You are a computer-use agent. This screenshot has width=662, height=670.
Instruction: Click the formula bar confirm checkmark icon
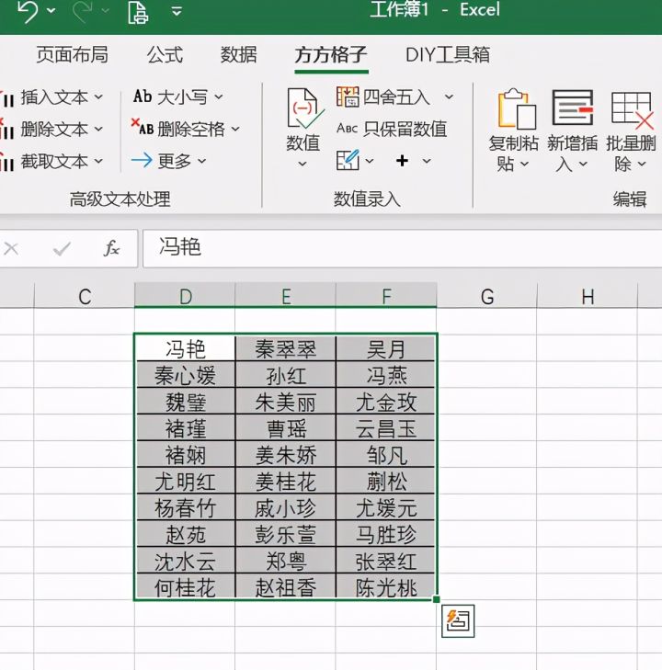point(62,249)
